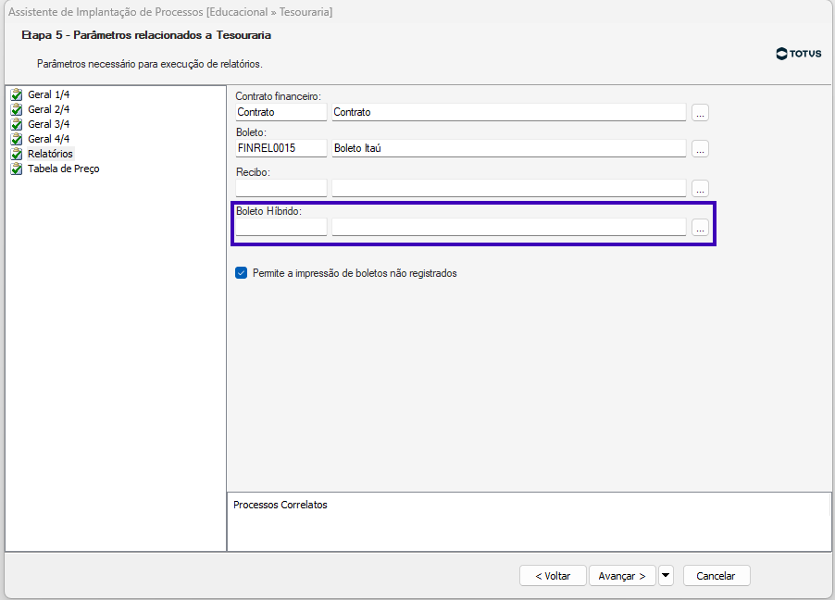Click the checkmark icon beside Geral 3/4
Viewport: 835px width, 600px height.
16,124
